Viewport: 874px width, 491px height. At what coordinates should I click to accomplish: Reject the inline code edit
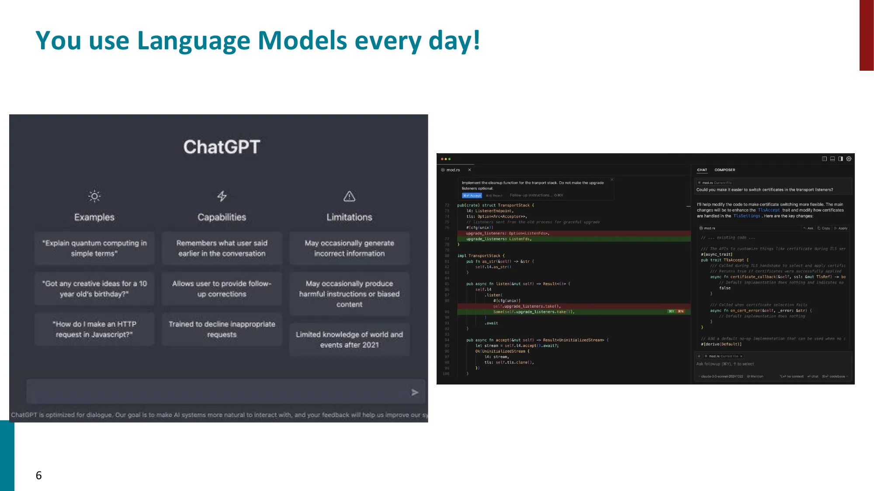point(494,196)
